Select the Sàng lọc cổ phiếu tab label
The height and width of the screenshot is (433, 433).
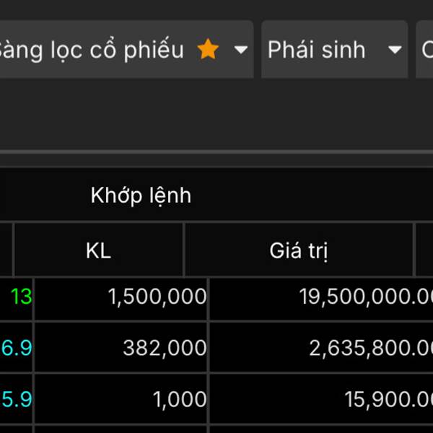click(91, 50)
